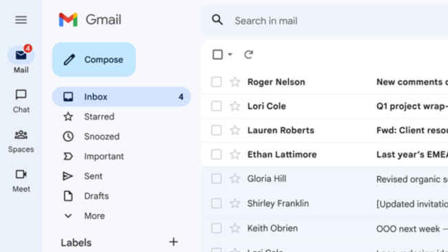Add a new label with plus icon
This screenshot has width=448, height=252.
[174, 242]
